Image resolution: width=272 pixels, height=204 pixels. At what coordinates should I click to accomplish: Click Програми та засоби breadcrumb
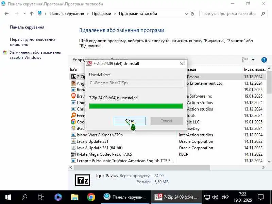138,14
